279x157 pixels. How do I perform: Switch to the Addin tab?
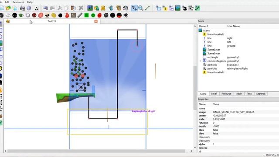click(239, 94)
